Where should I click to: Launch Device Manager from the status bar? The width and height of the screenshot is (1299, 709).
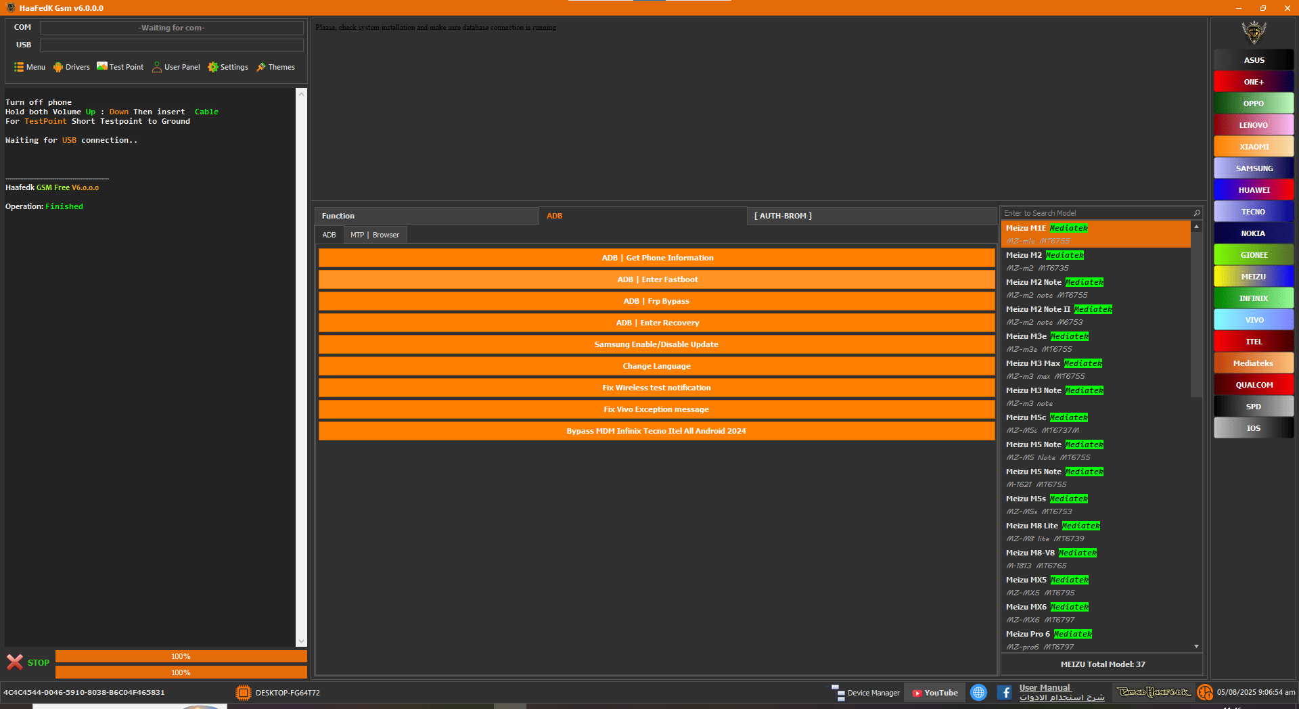(x=866, y=693)
